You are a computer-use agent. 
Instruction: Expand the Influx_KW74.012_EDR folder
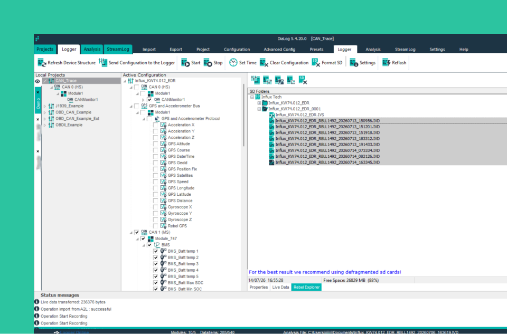[x=259, y=103]
